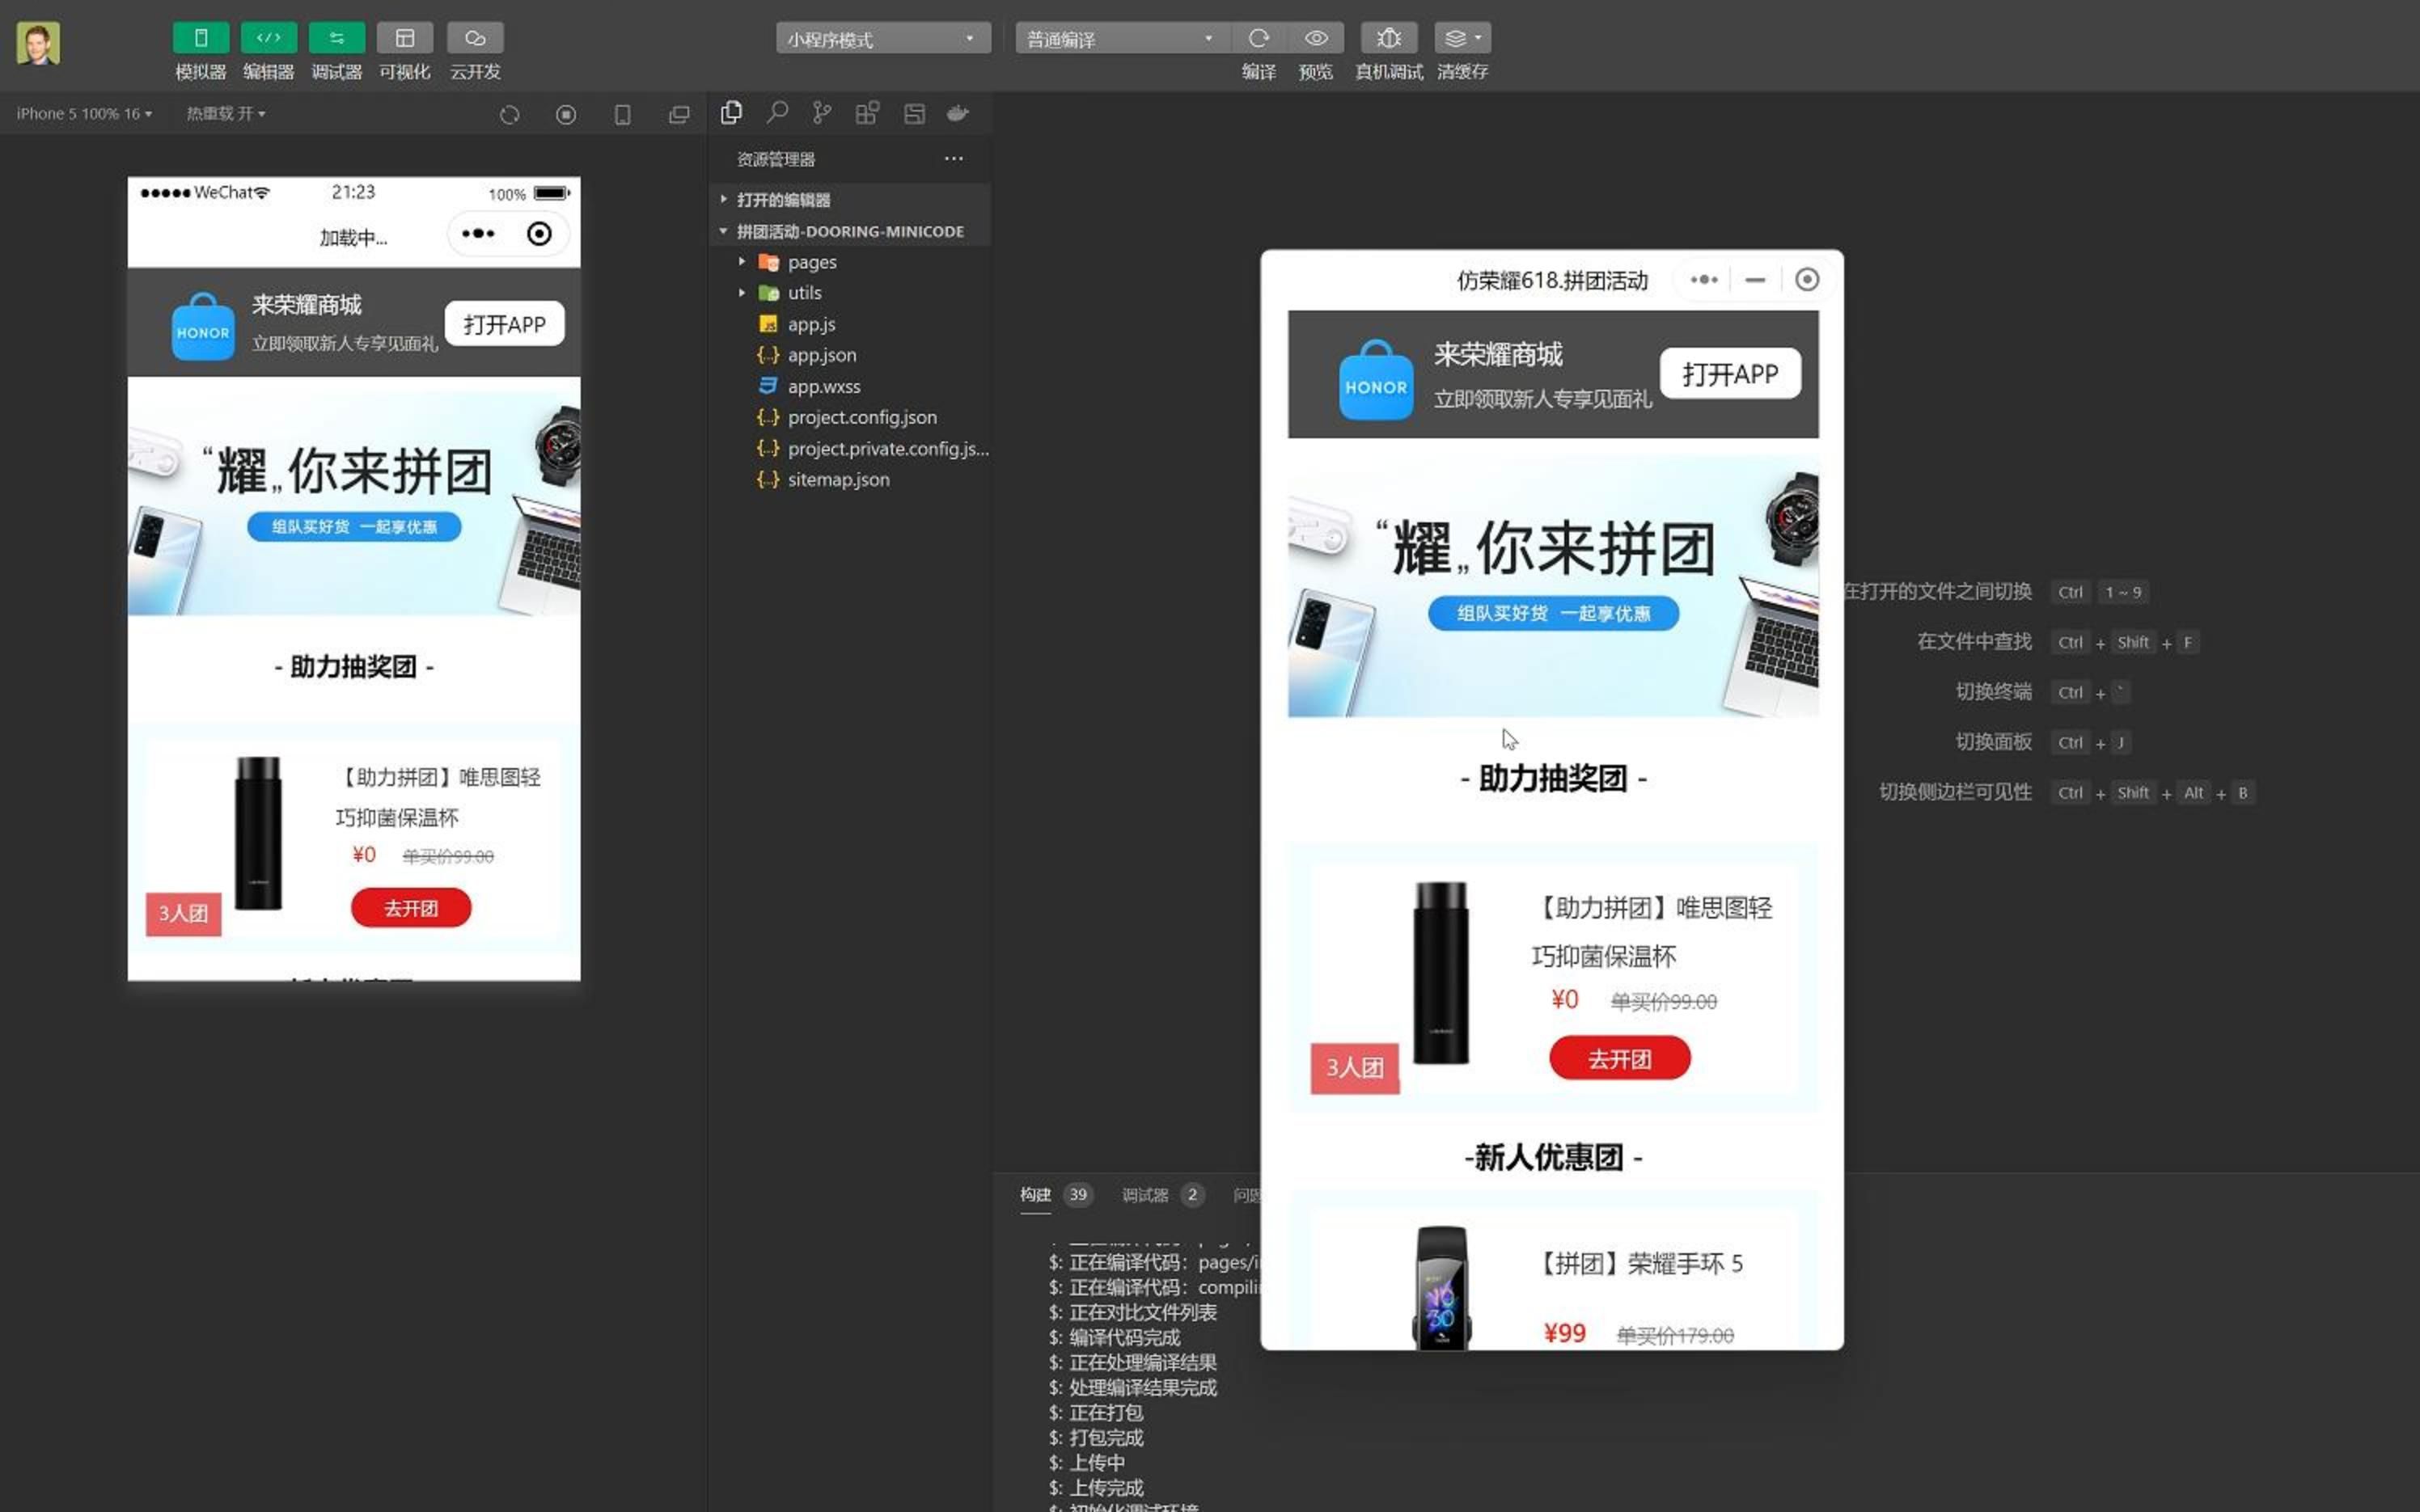This screenshot has height=1512, width=2420.
Task: Select the extensions blocks icon
Action: pyautogui.click(x=867, y=113)
